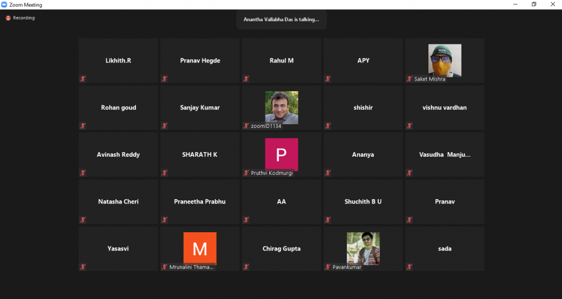Click the muted mic icon on APY tile
Viewport: 562px width, 299px height.
click(x=327, y=79)
